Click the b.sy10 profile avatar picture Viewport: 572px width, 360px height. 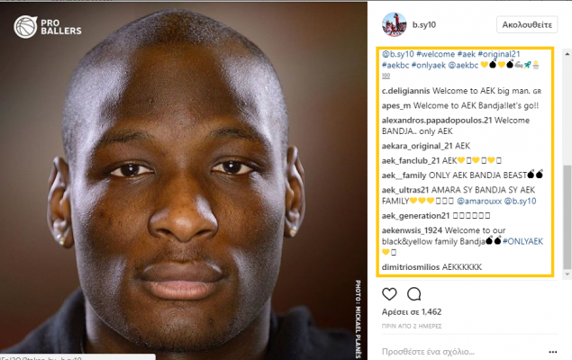click(394, 24)
